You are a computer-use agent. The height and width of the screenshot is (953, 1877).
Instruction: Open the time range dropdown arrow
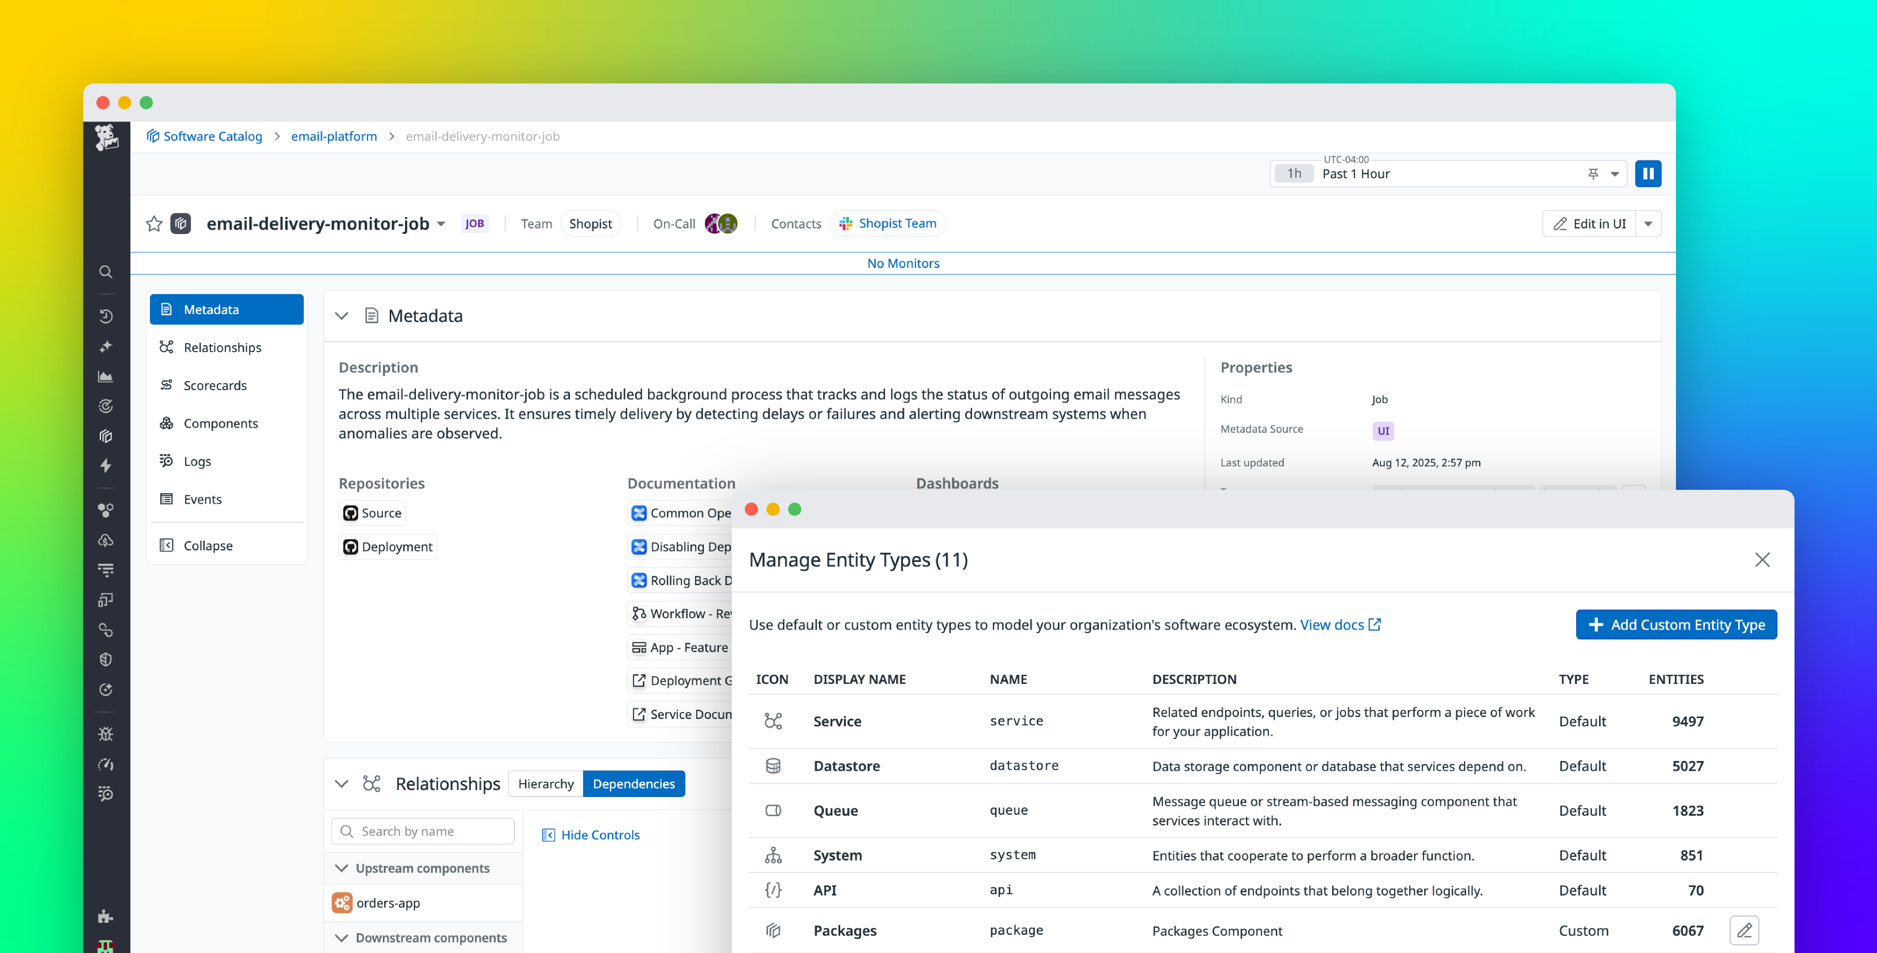coord(1615,173)
